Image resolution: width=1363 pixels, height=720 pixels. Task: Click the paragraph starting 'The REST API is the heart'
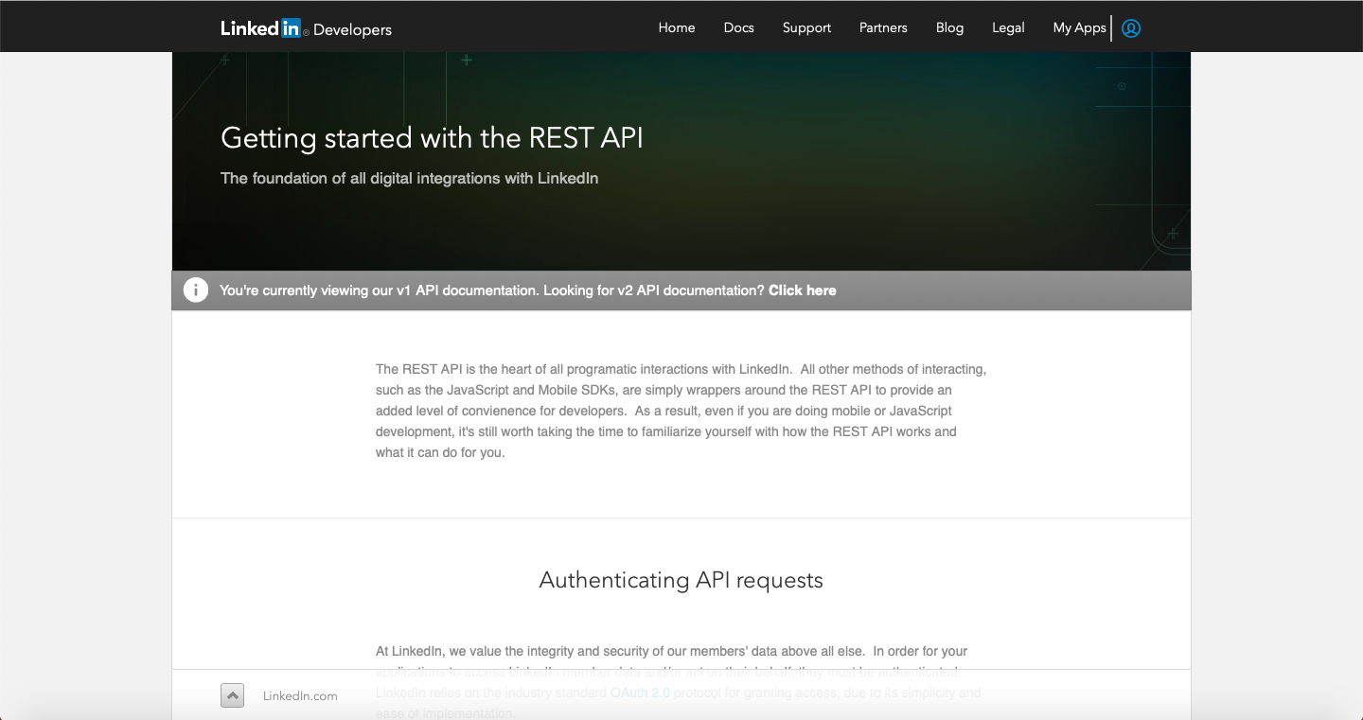681,411
